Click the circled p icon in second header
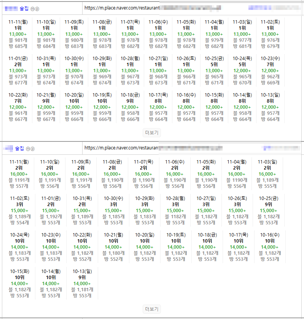Image resolution: width=304 pixels, height=319 pixels. click(32, 148)
